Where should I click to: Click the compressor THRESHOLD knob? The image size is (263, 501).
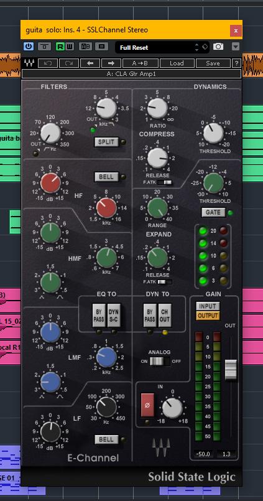(x=213, y=133)
